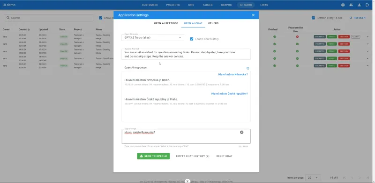Click the SEND TO OPEN AI button
Viewport: 375px width, 183px height.
153,156
